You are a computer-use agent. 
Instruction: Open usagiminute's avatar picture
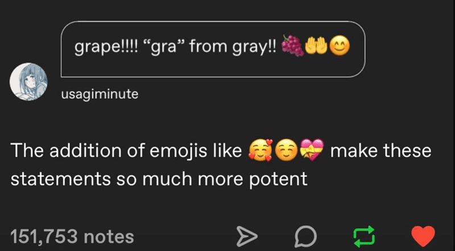28,81
